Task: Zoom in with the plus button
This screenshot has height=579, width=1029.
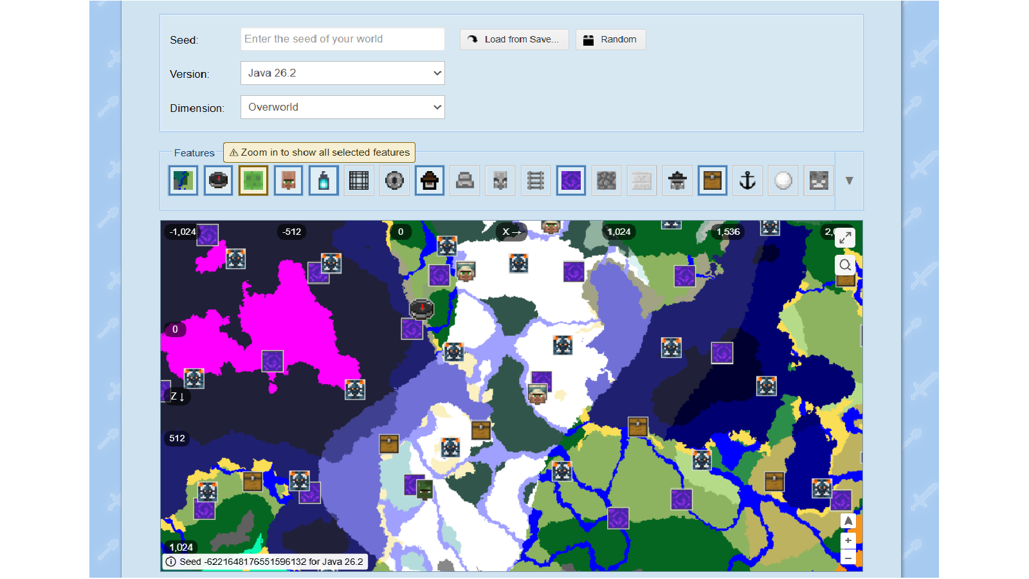Action: (x=848, y=540)
